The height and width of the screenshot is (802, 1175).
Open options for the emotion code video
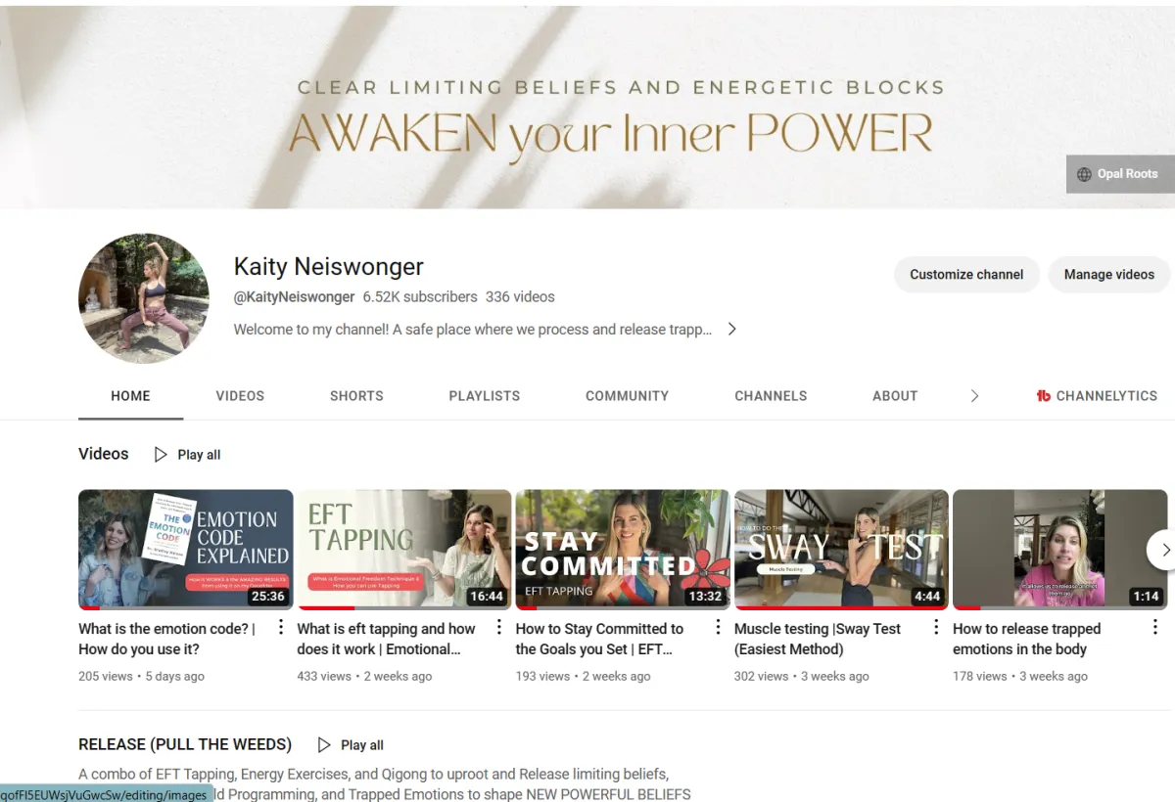coord(281,628)
